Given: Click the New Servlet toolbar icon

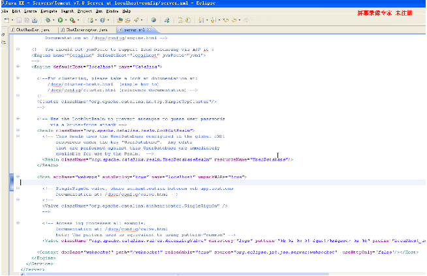Looking at the screenshot, I should (103, 20).
